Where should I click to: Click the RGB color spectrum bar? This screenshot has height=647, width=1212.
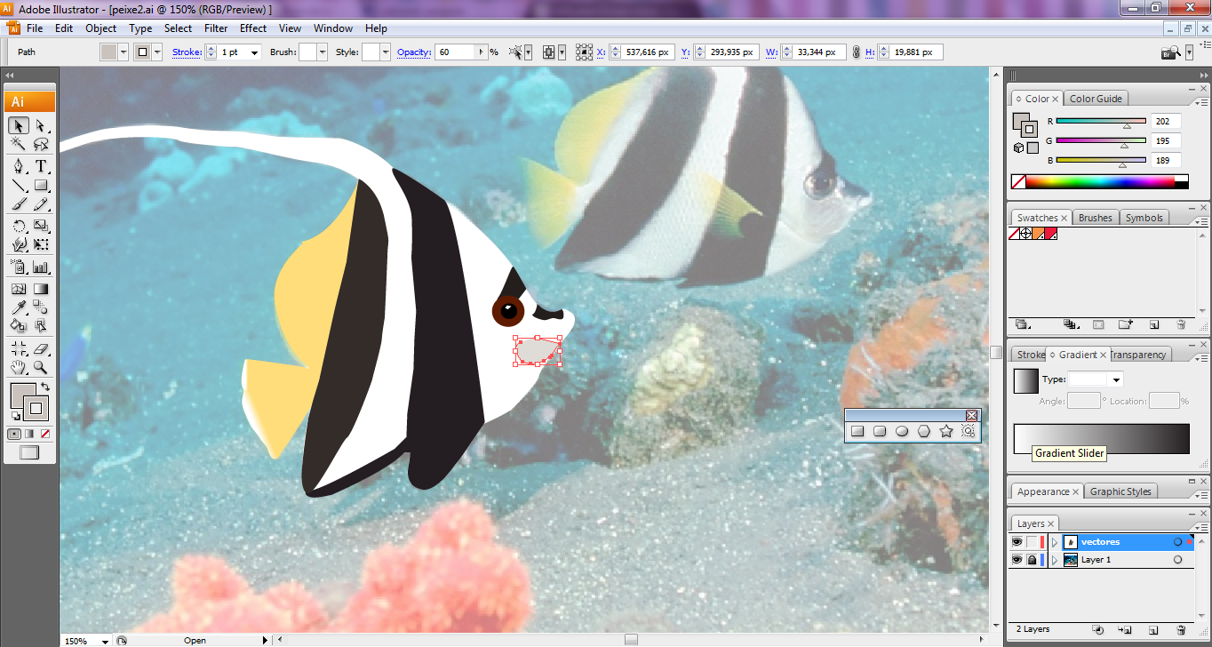pos(1100,181)
